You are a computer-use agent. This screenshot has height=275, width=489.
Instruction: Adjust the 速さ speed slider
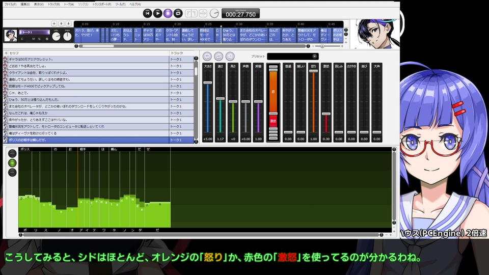tap(220, 98)
